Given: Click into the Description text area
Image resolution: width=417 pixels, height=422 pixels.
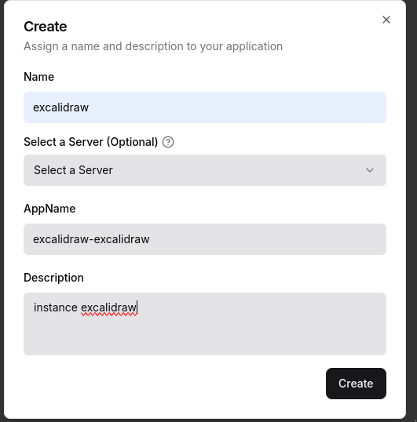Looking at the screenshot, I should pyautogui.click(x=205, y=324).
